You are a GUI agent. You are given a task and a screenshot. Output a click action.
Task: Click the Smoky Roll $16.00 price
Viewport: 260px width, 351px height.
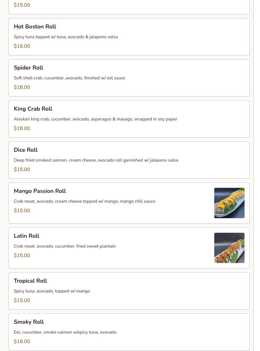click(22, 342)
